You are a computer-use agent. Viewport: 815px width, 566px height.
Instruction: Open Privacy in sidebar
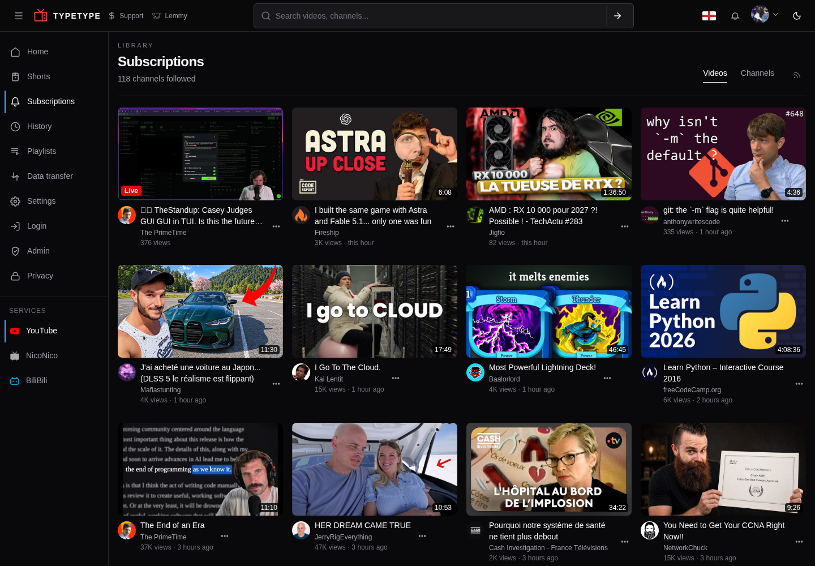pyautogui.click(x=54, y=276)
